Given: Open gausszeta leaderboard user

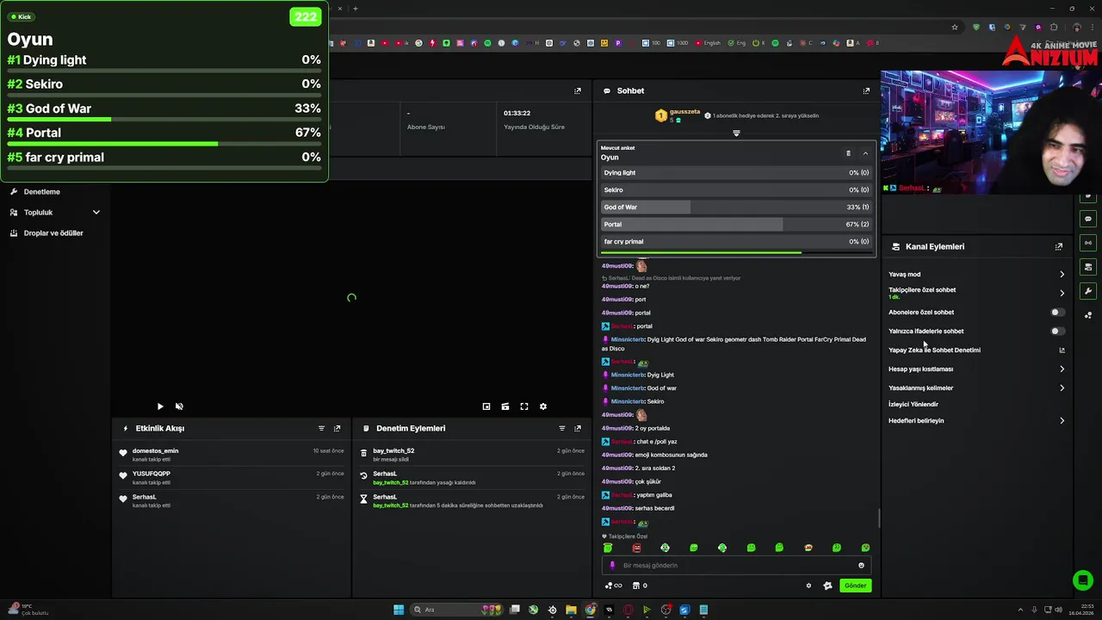Looking at the screenshot, I should [x=684, y=111].
